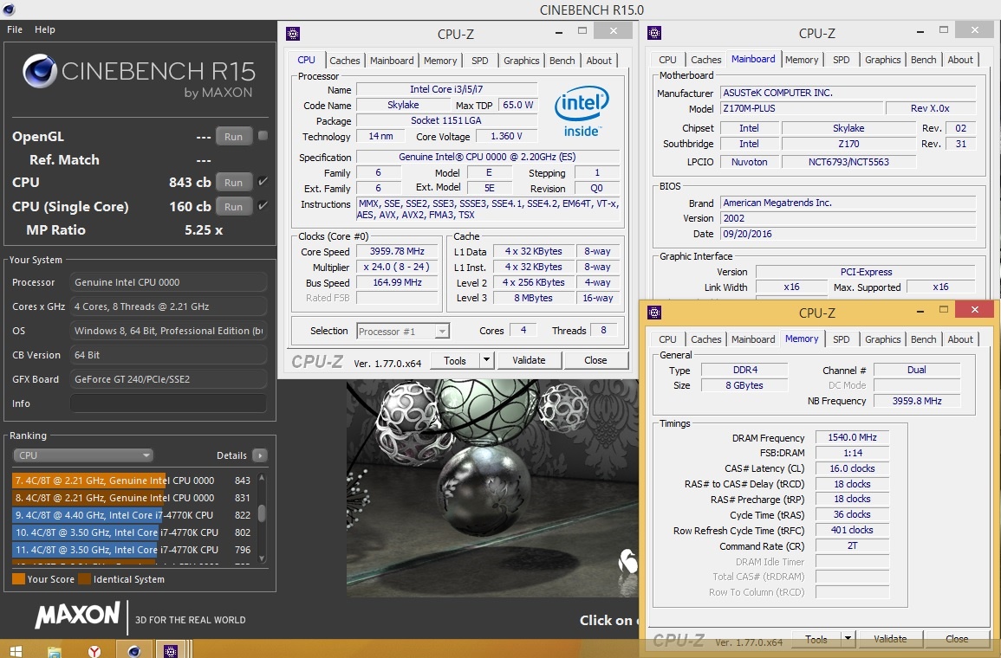Open the Bench tab in left CPU-Z window
The height and width of the screenshot is (658, 1001).
coord(562,61)
